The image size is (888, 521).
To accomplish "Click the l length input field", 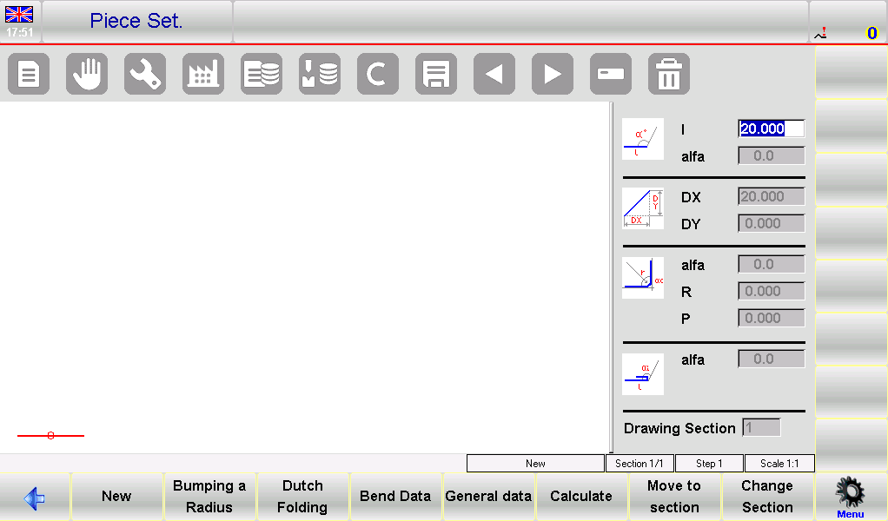I will 771,129.
